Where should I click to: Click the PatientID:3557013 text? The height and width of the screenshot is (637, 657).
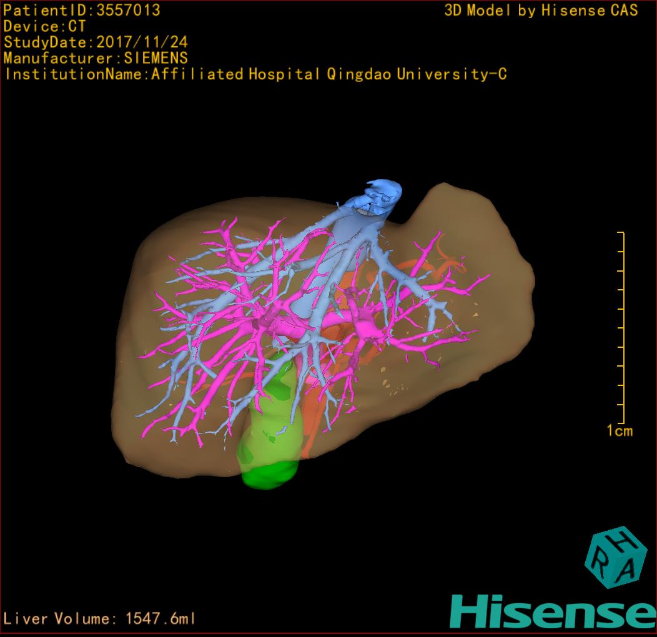point(81,10)
